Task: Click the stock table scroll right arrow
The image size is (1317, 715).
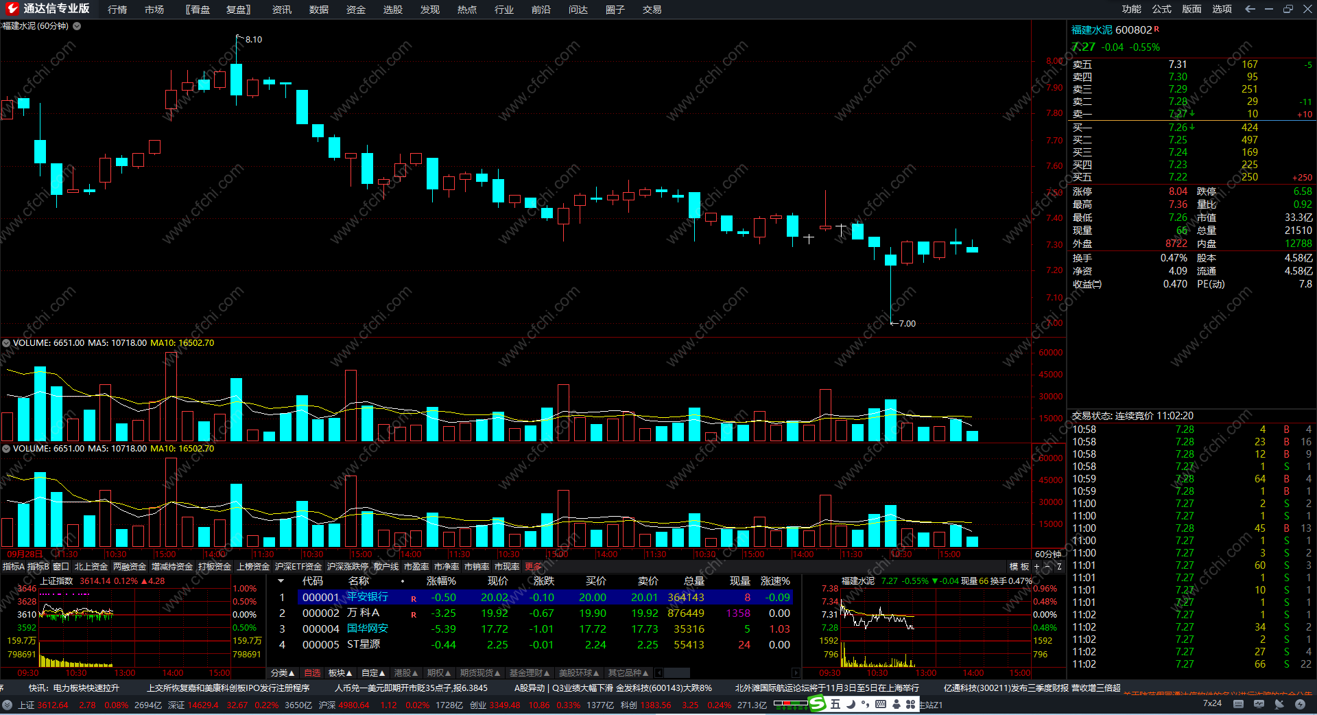Action: click(796, 673)
